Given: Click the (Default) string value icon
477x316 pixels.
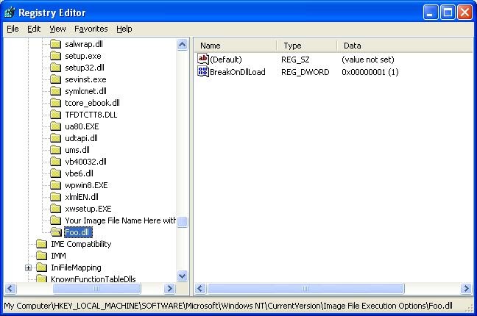Looking at the screenshot, I should point(203,59).
